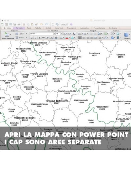Viewport: 131px width, 169px height.
Task: Click the Undo arrow icon
Action: coord(41,24)
